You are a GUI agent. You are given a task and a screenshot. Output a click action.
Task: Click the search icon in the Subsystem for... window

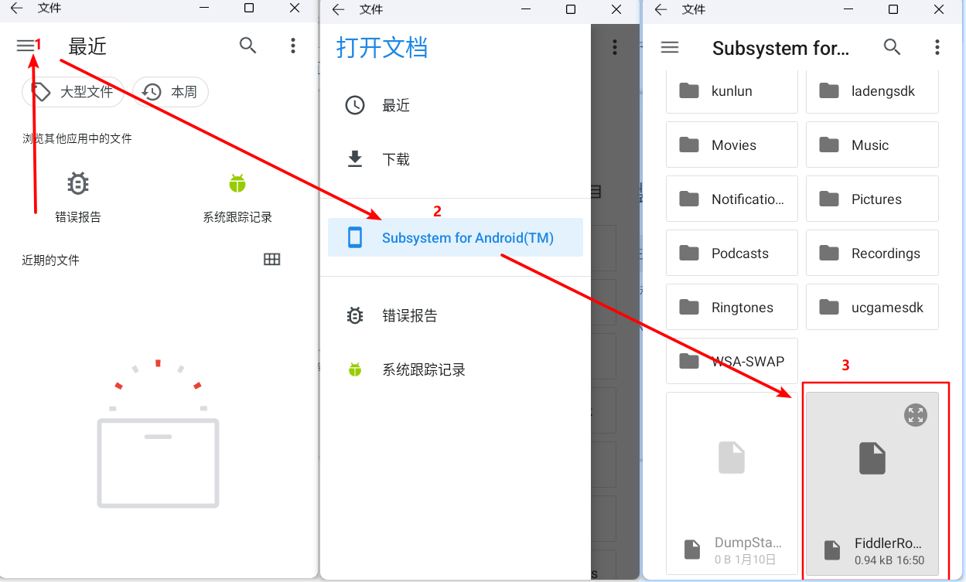pos(892,46)
